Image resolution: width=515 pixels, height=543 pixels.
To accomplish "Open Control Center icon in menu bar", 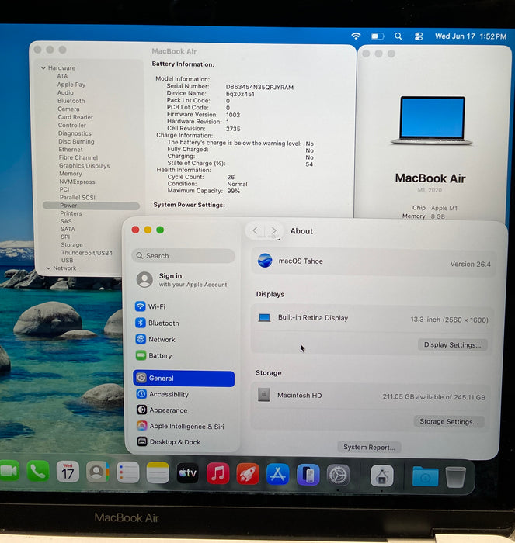I will [x=419, y=36].
